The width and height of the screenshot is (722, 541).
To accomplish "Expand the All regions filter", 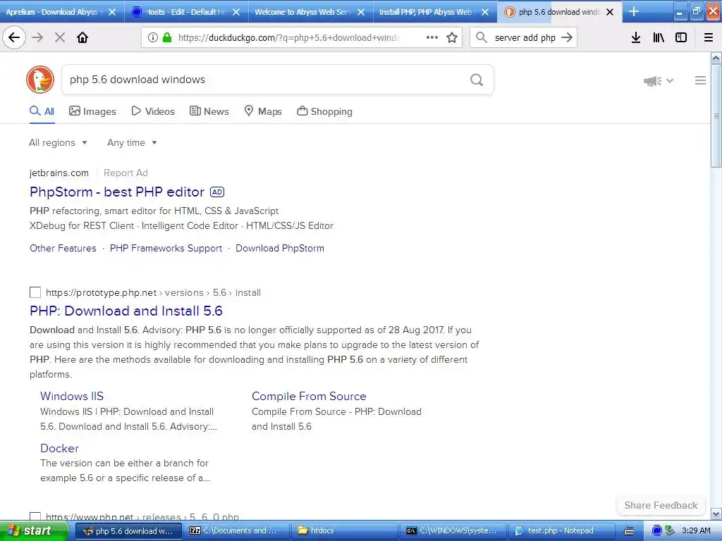I will point(58,142).
